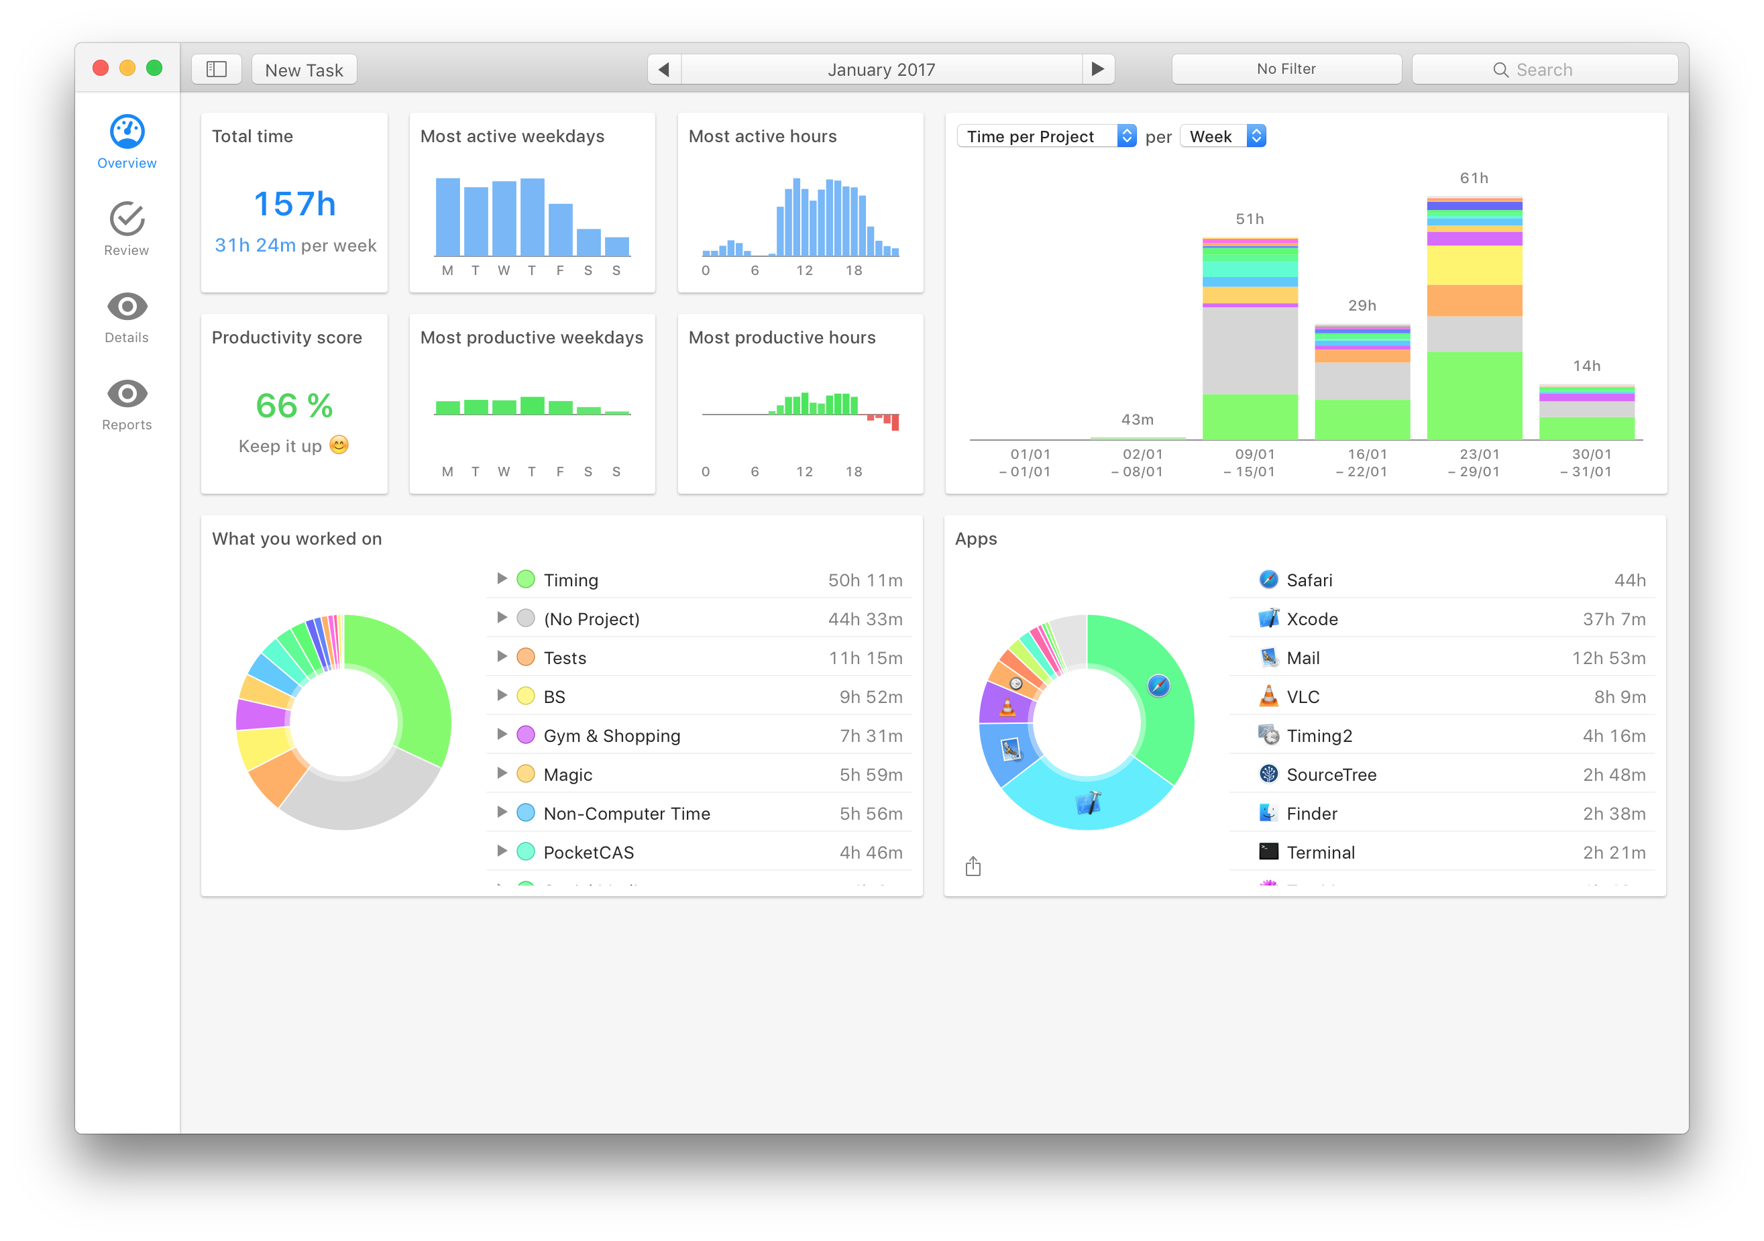Click the Xcode icon in apps list

pyautogui.click(x=1268, y=618)
